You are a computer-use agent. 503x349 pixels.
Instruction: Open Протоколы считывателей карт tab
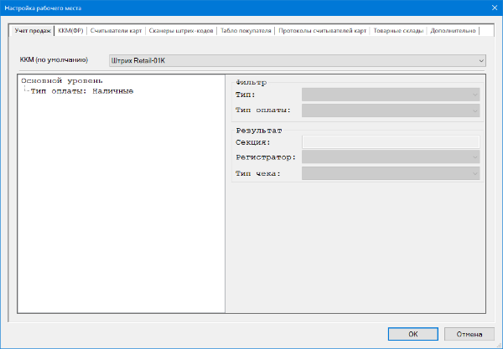pyautogui.click(x=323, y=31)
